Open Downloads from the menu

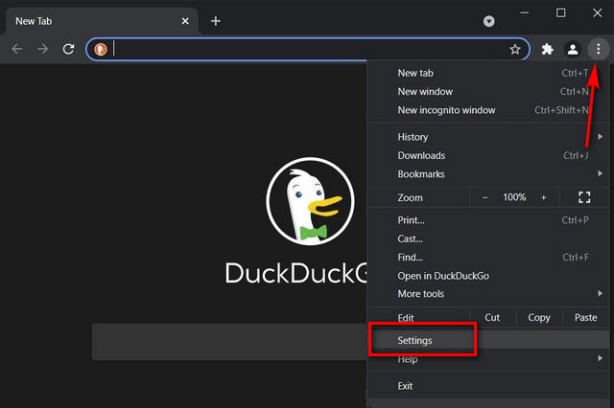(x=488, y=155)
